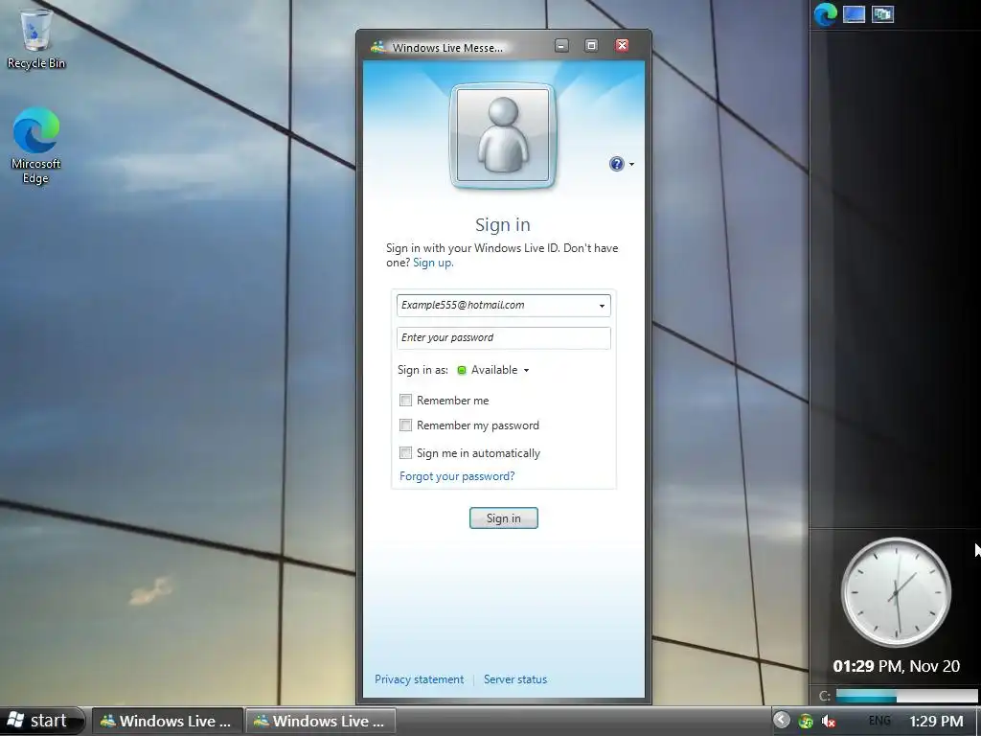
Task: Follow the Forgot your password? link
Action: tap(457, 476)
